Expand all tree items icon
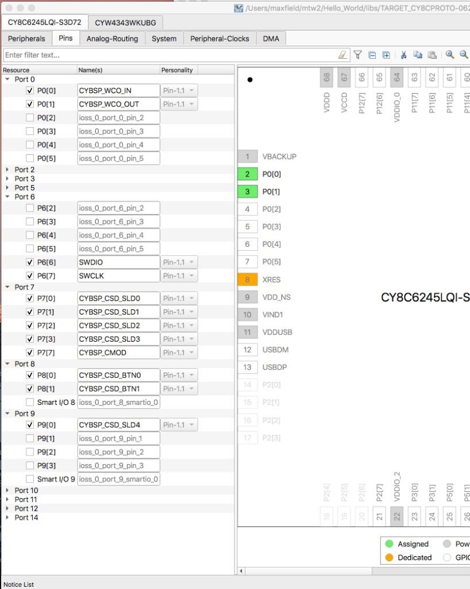Screen dimensions: 470x589 click(386, 55)
